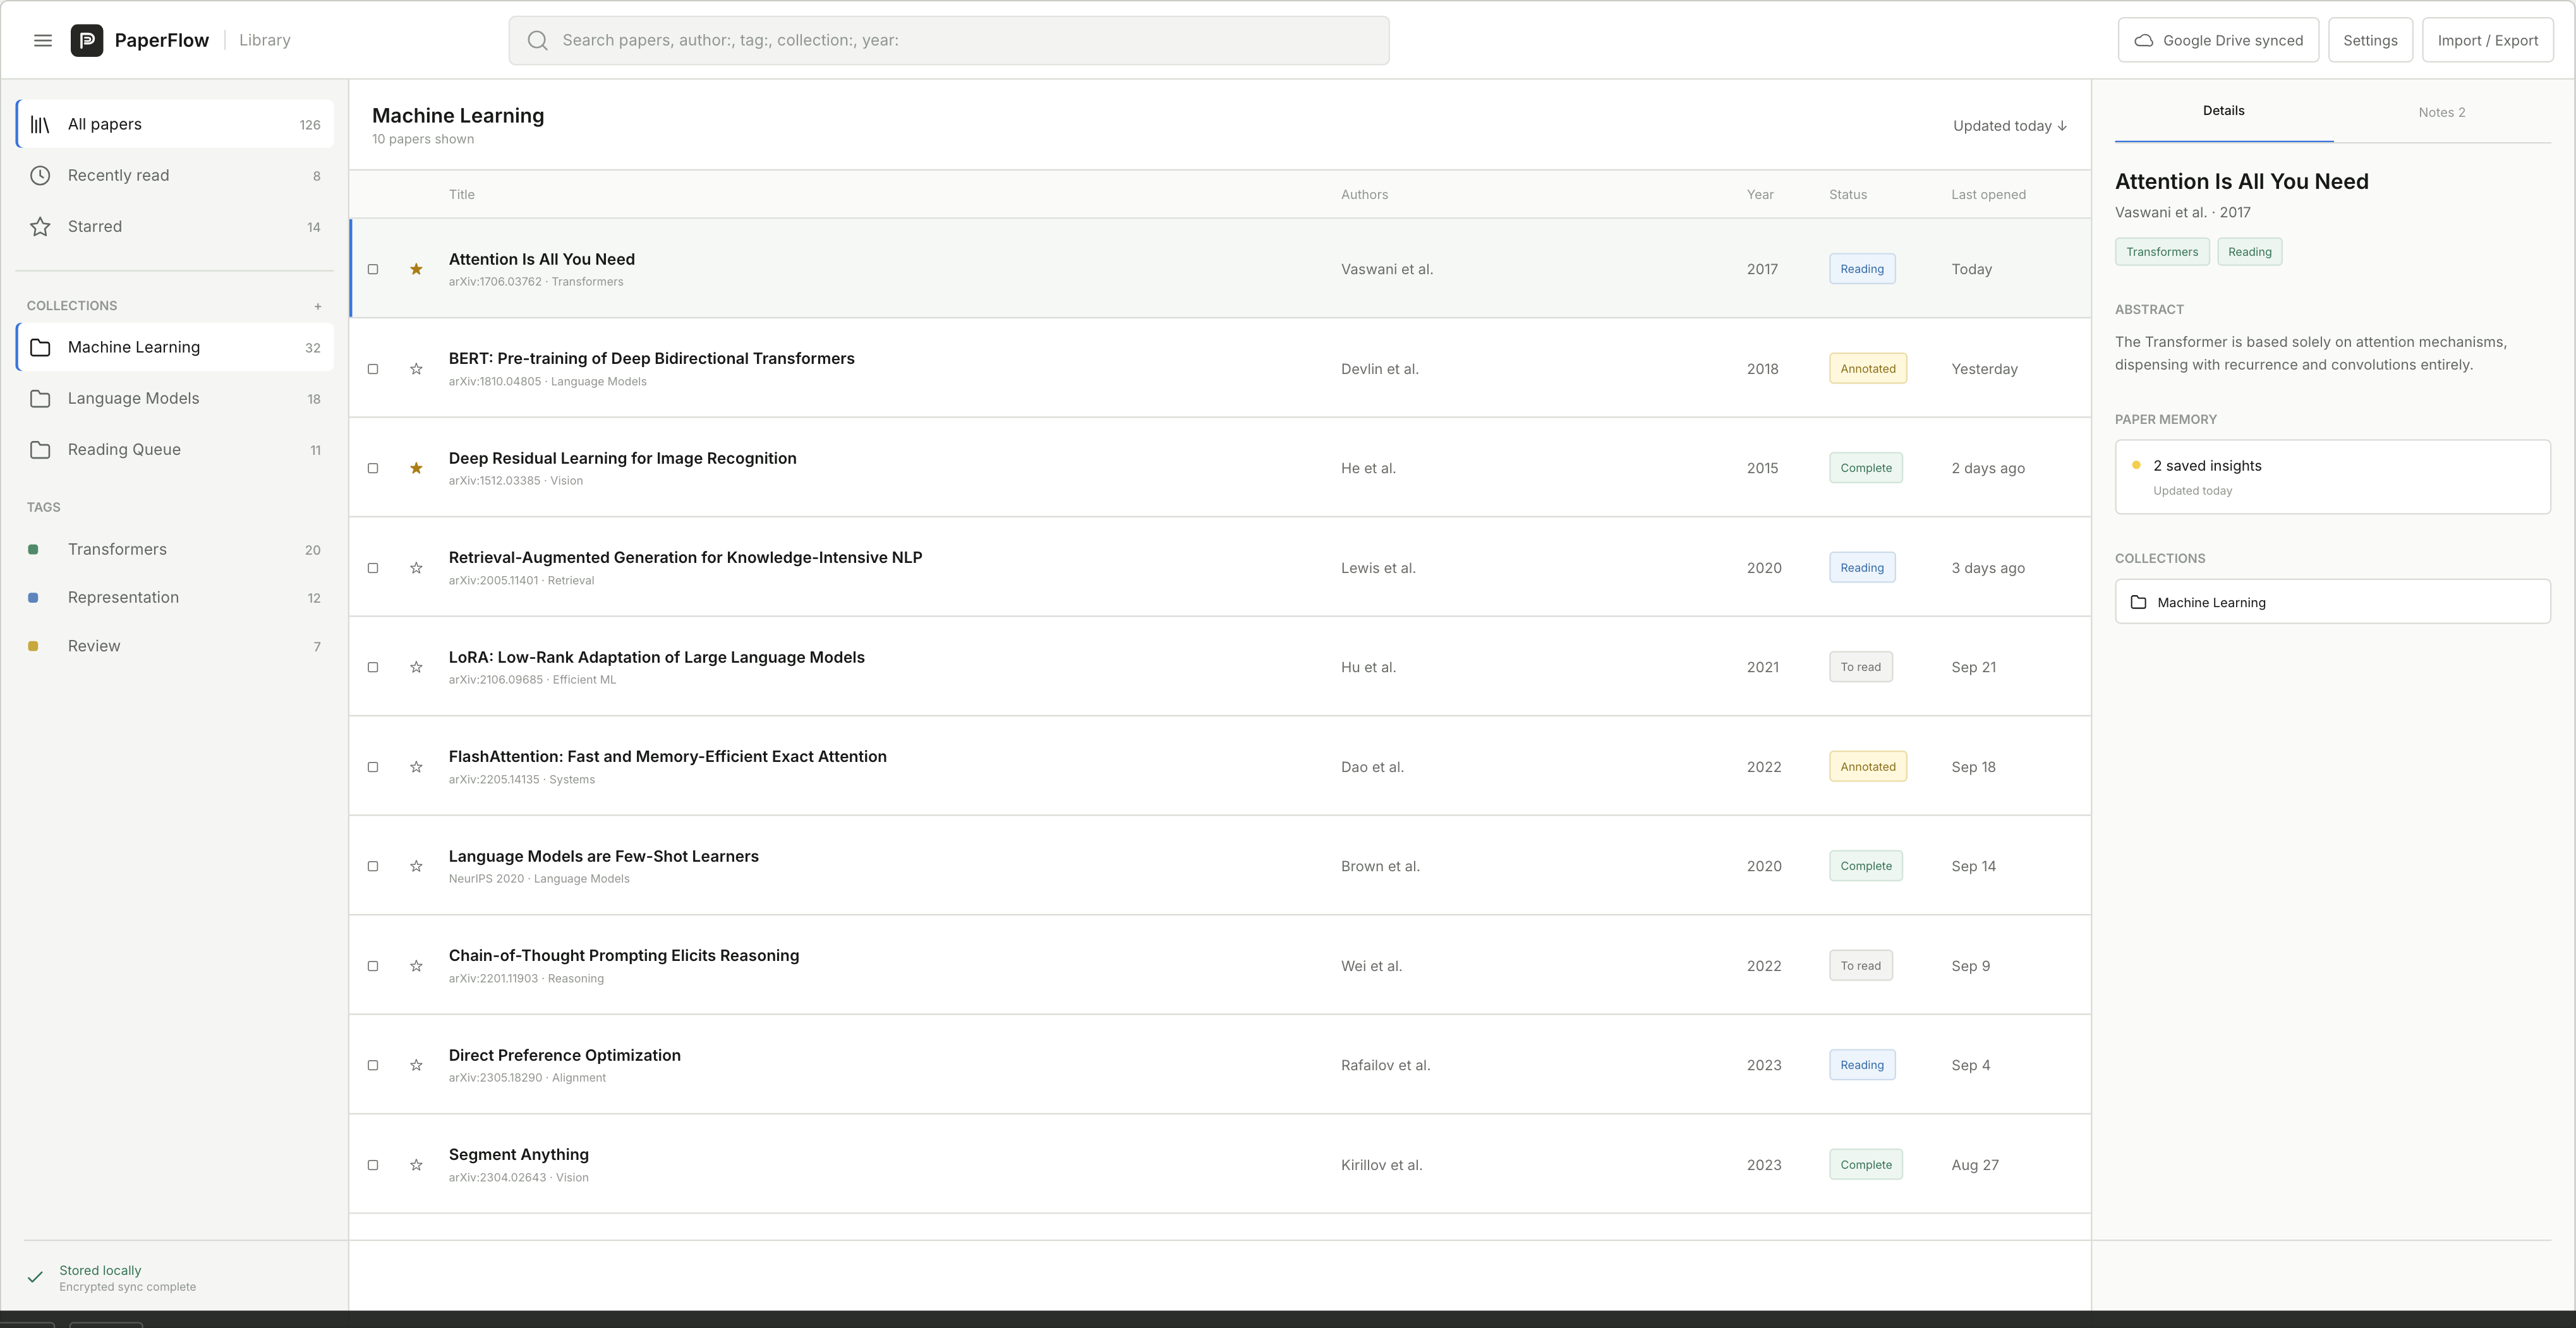
Task: Click Import / Export button
Action: pos(2487,40)
